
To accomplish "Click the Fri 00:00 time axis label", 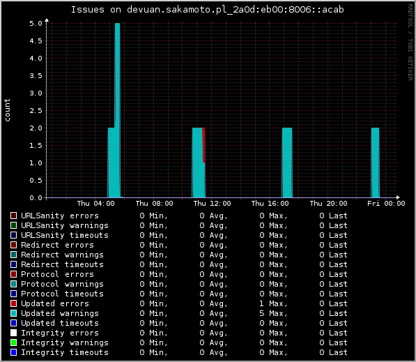I will (386, 204).
